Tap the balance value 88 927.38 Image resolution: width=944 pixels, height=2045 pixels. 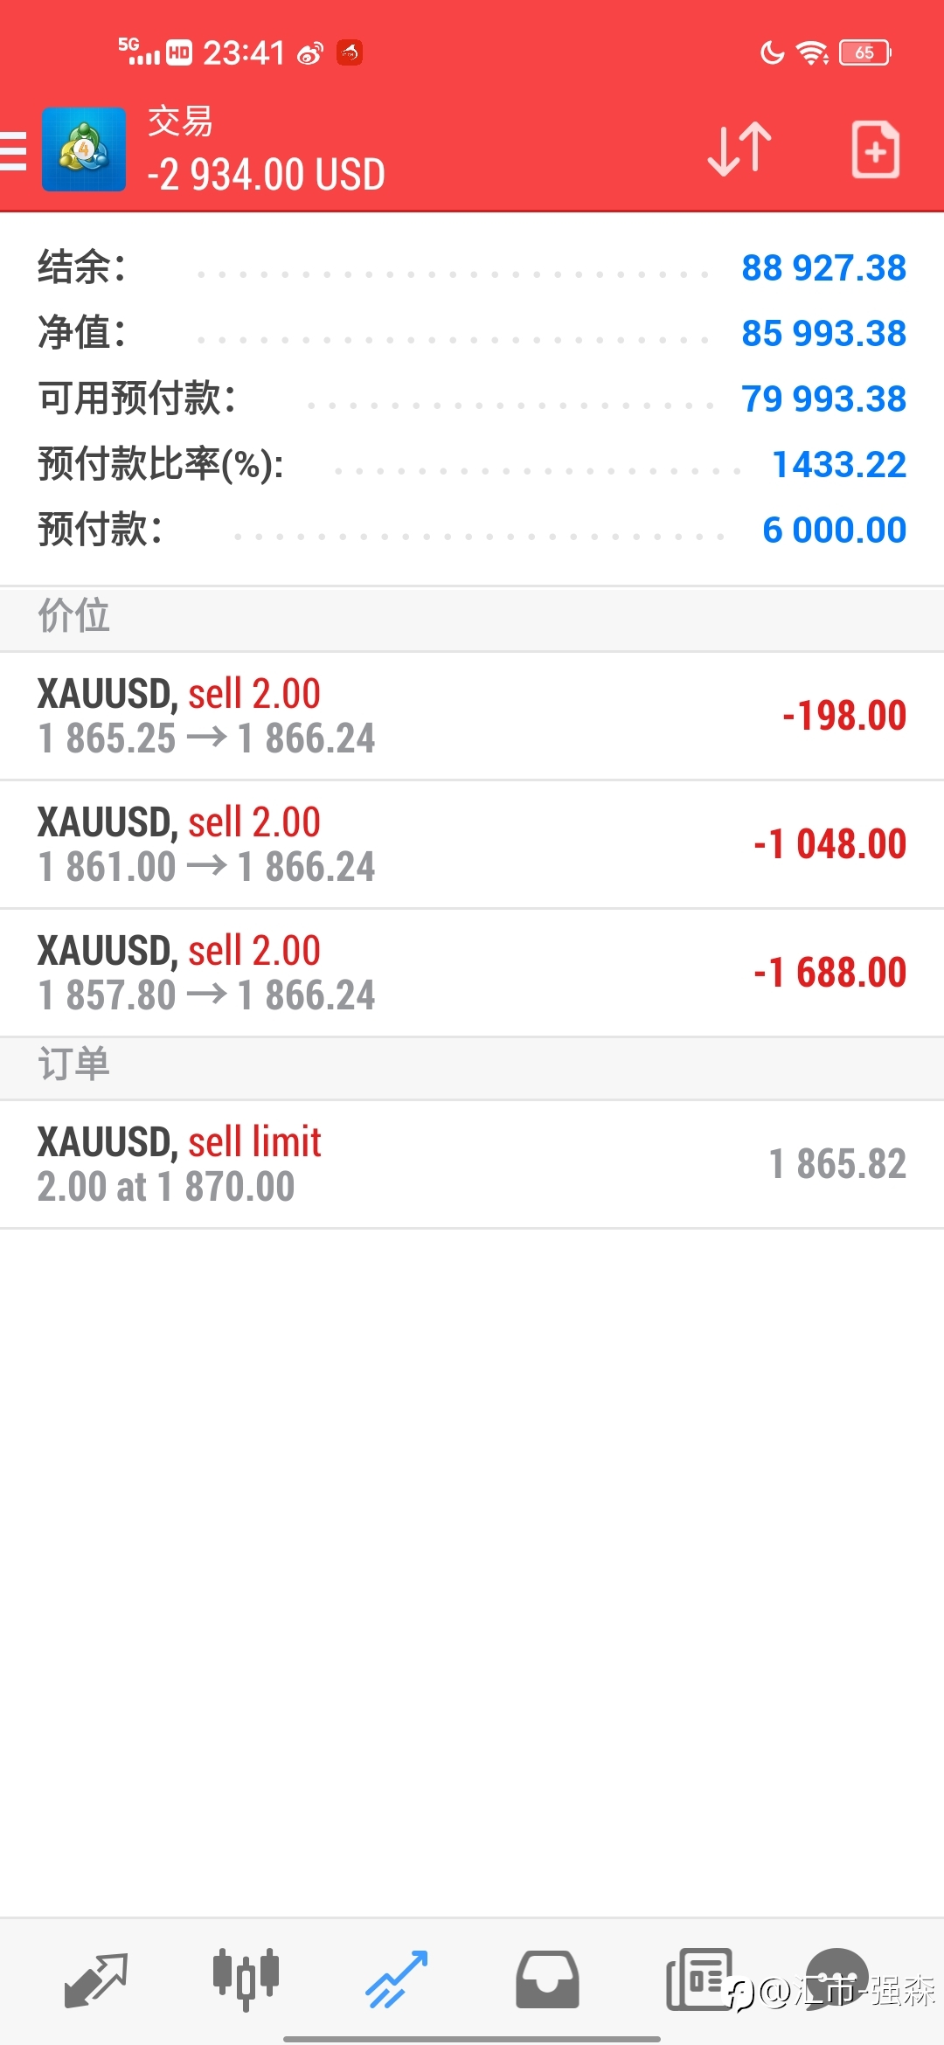coord(823,267)
